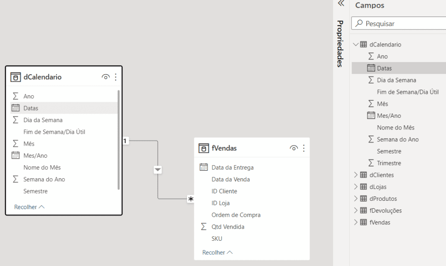Expand dClientes table in Campos list
446x266 pixels.
pos(355,175)
